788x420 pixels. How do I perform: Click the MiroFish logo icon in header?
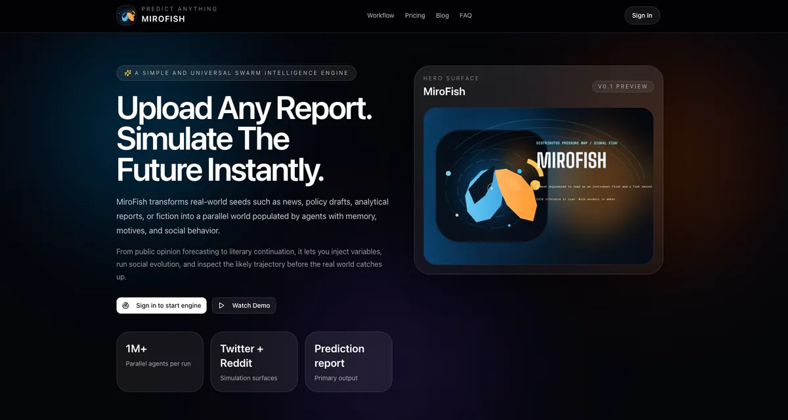[x=127, y=15]
